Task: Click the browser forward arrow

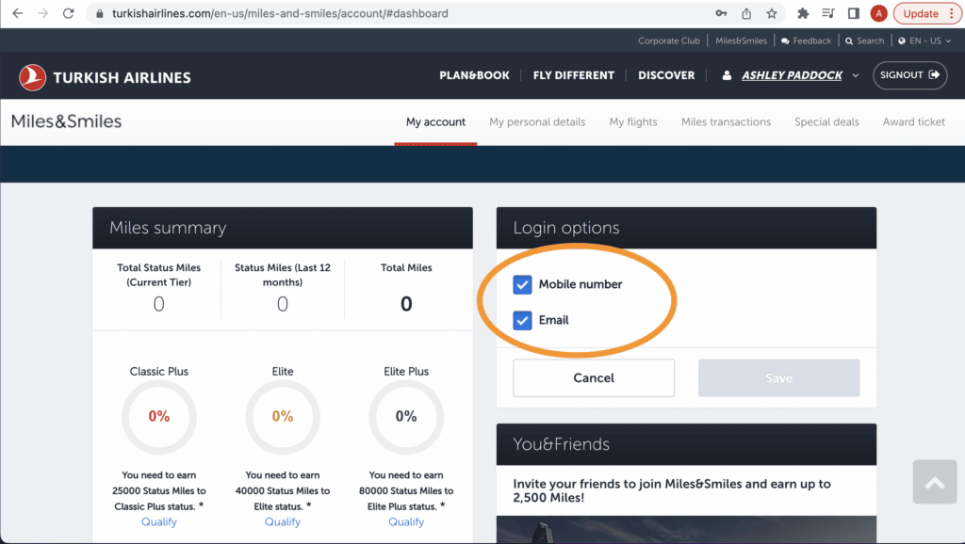Action: [x=42, y=13]
